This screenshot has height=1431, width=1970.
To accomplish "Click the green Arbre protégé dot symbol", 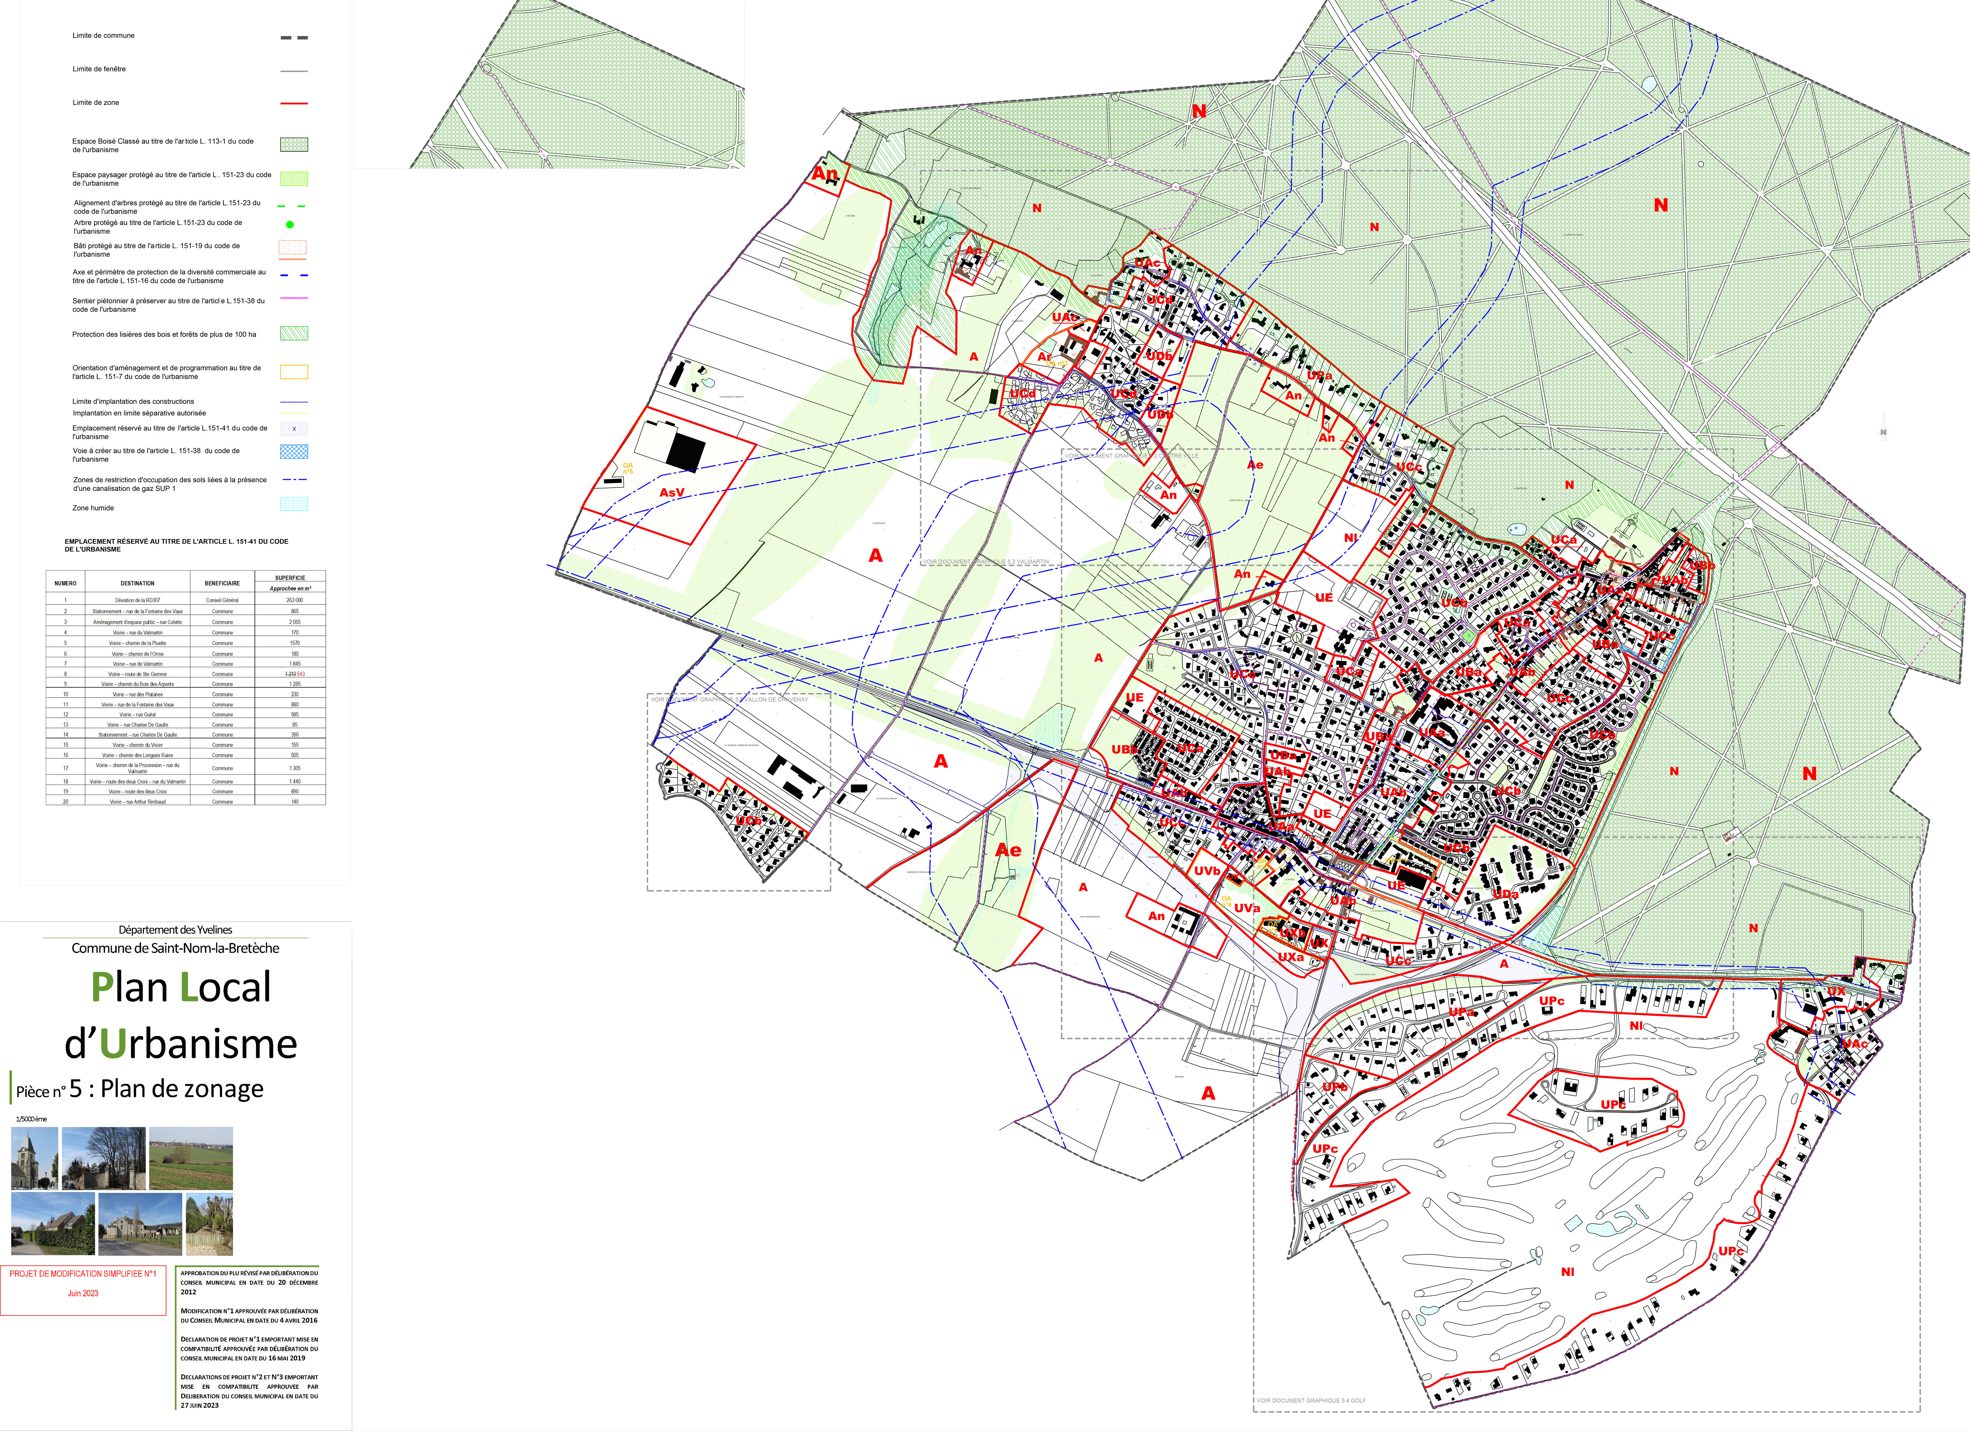I will click(290, 225).
